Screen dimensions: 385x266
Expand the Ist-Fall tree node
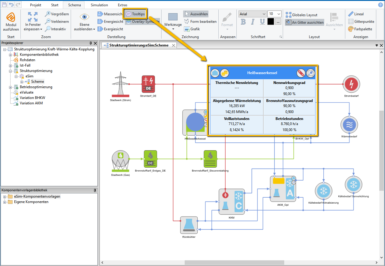[11, 65]
